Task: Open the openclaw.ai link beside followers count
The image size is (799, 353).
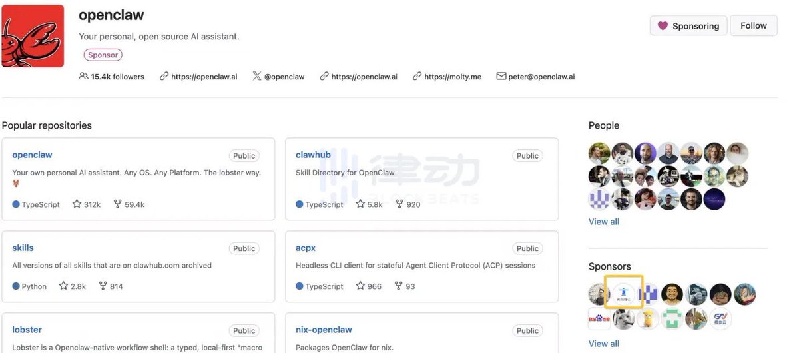Action: coord(198,77)
